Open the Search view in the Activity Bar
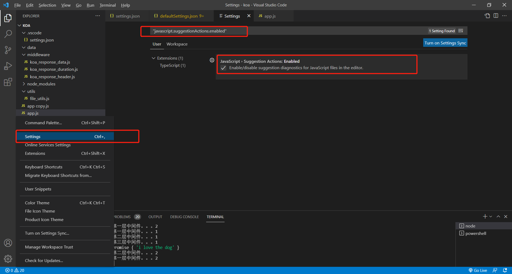The height and width of the screenshot is (274, 512). [x=8, y=34]
